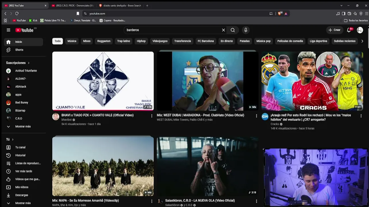This screenshot has height=207, width=369.
Task: Bookmark this page with the bookmark icon
Action: pos(78,14)
